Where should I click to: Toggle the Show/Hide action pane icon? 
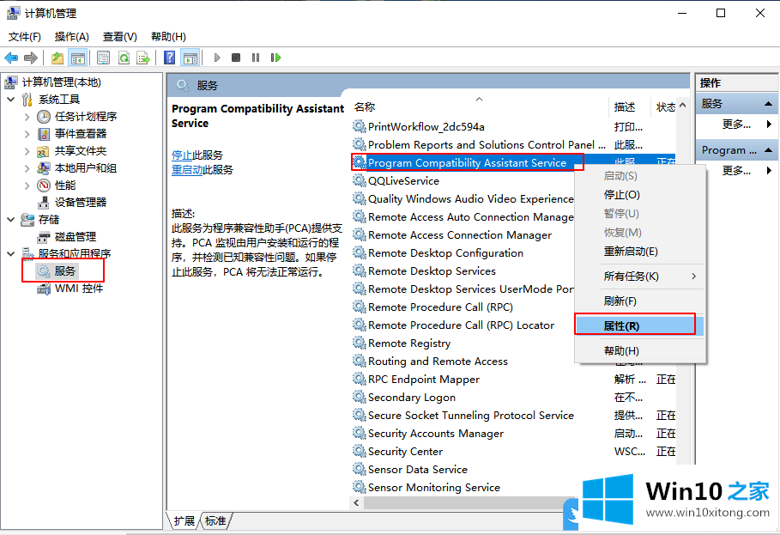click(190, 58)
